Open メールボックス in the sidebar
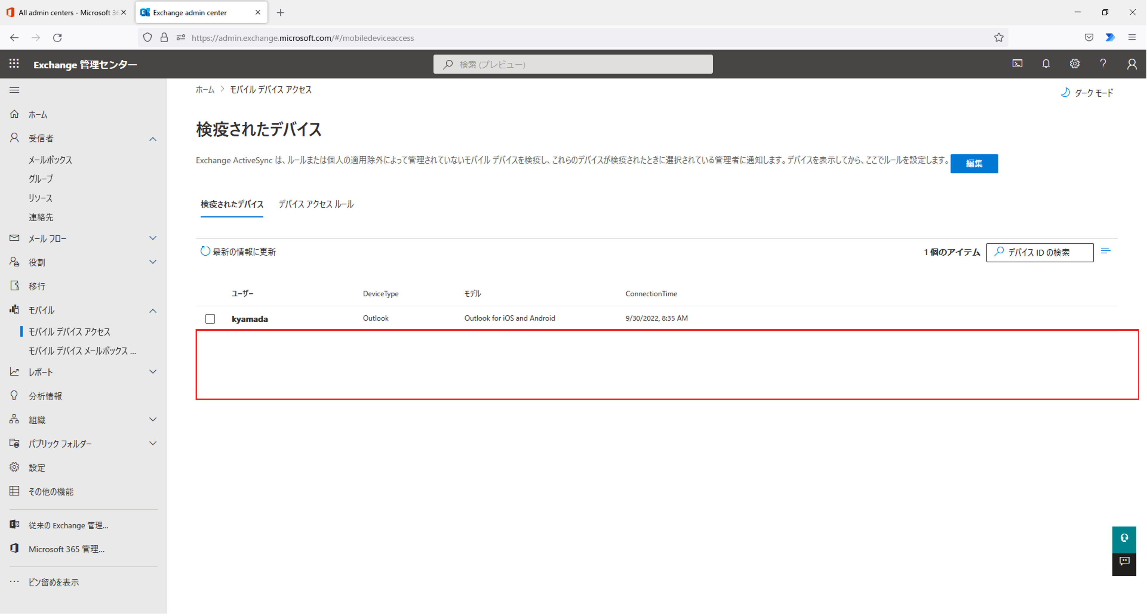The width and height of the screenshot is (1147, 616). 50,160
